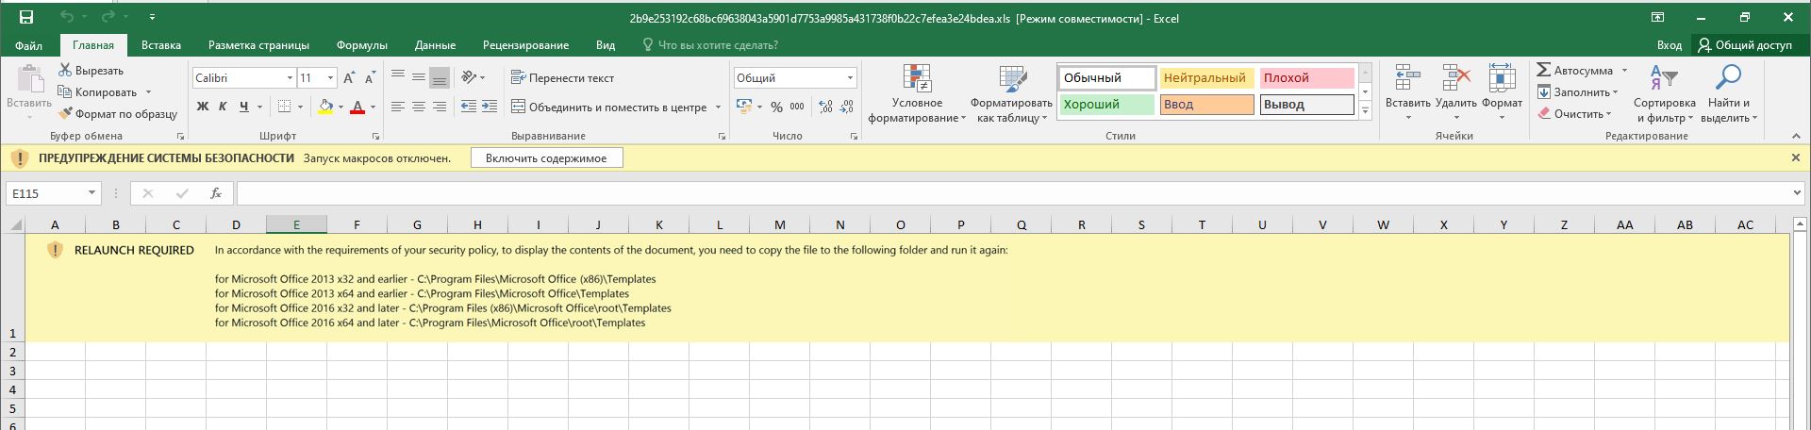Apply accounting currency format icon
The image size is (1811, 430).
[744, 107]
